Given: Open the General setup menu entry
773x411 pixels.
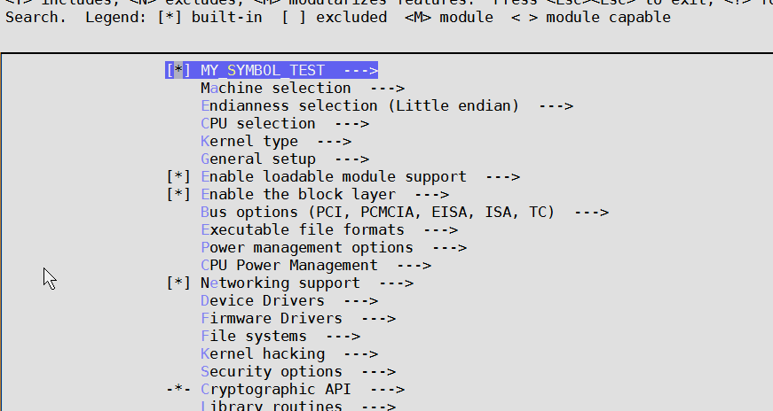Looking at the screenshot, I should click(258, 159).
